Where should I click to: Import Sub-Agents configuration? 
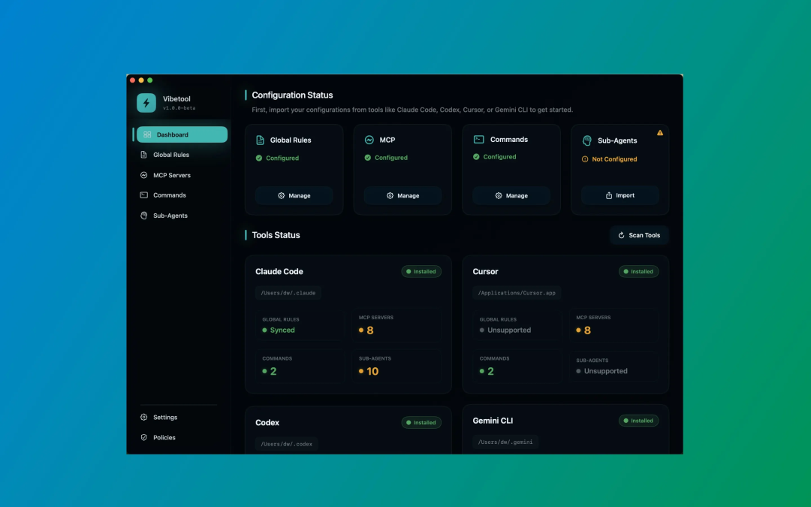point(620,196)
